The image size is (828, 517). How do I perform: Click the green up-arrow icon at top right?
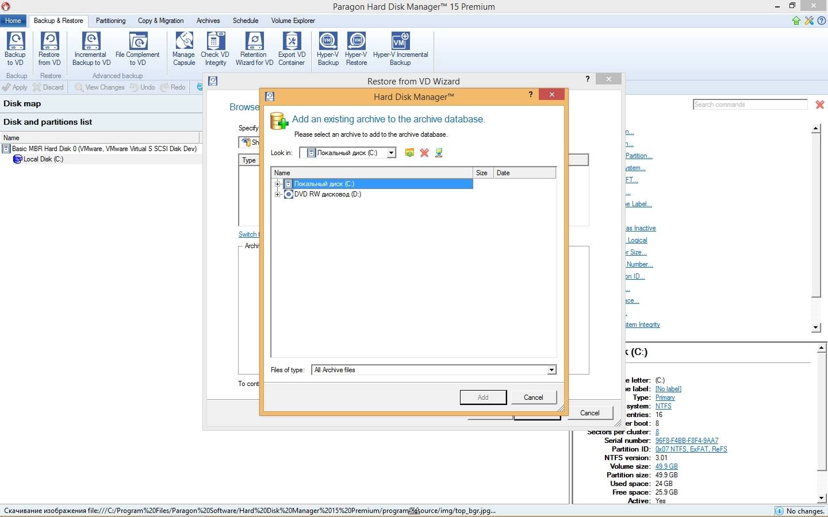796,21
